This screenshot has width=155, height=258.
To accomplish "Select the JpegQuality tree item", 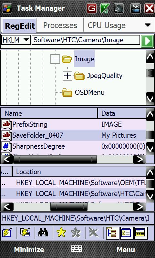I will [x=105, y=76].
